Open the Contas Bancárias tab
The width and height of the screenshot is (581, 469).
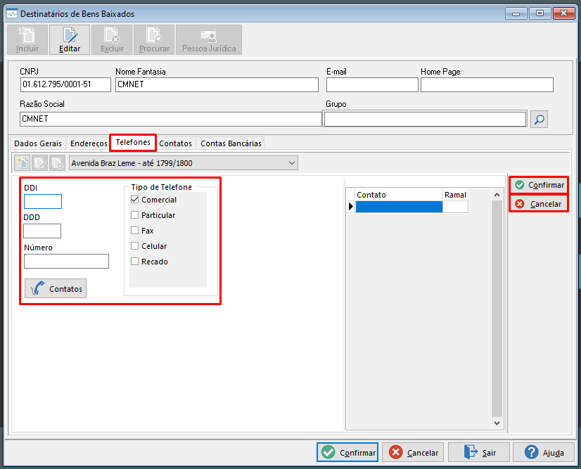(x=231, y=143)
